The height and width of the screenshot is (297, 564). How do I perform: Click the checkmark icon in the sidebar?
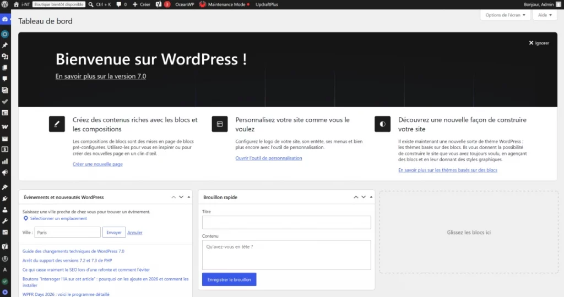point(5,101)
